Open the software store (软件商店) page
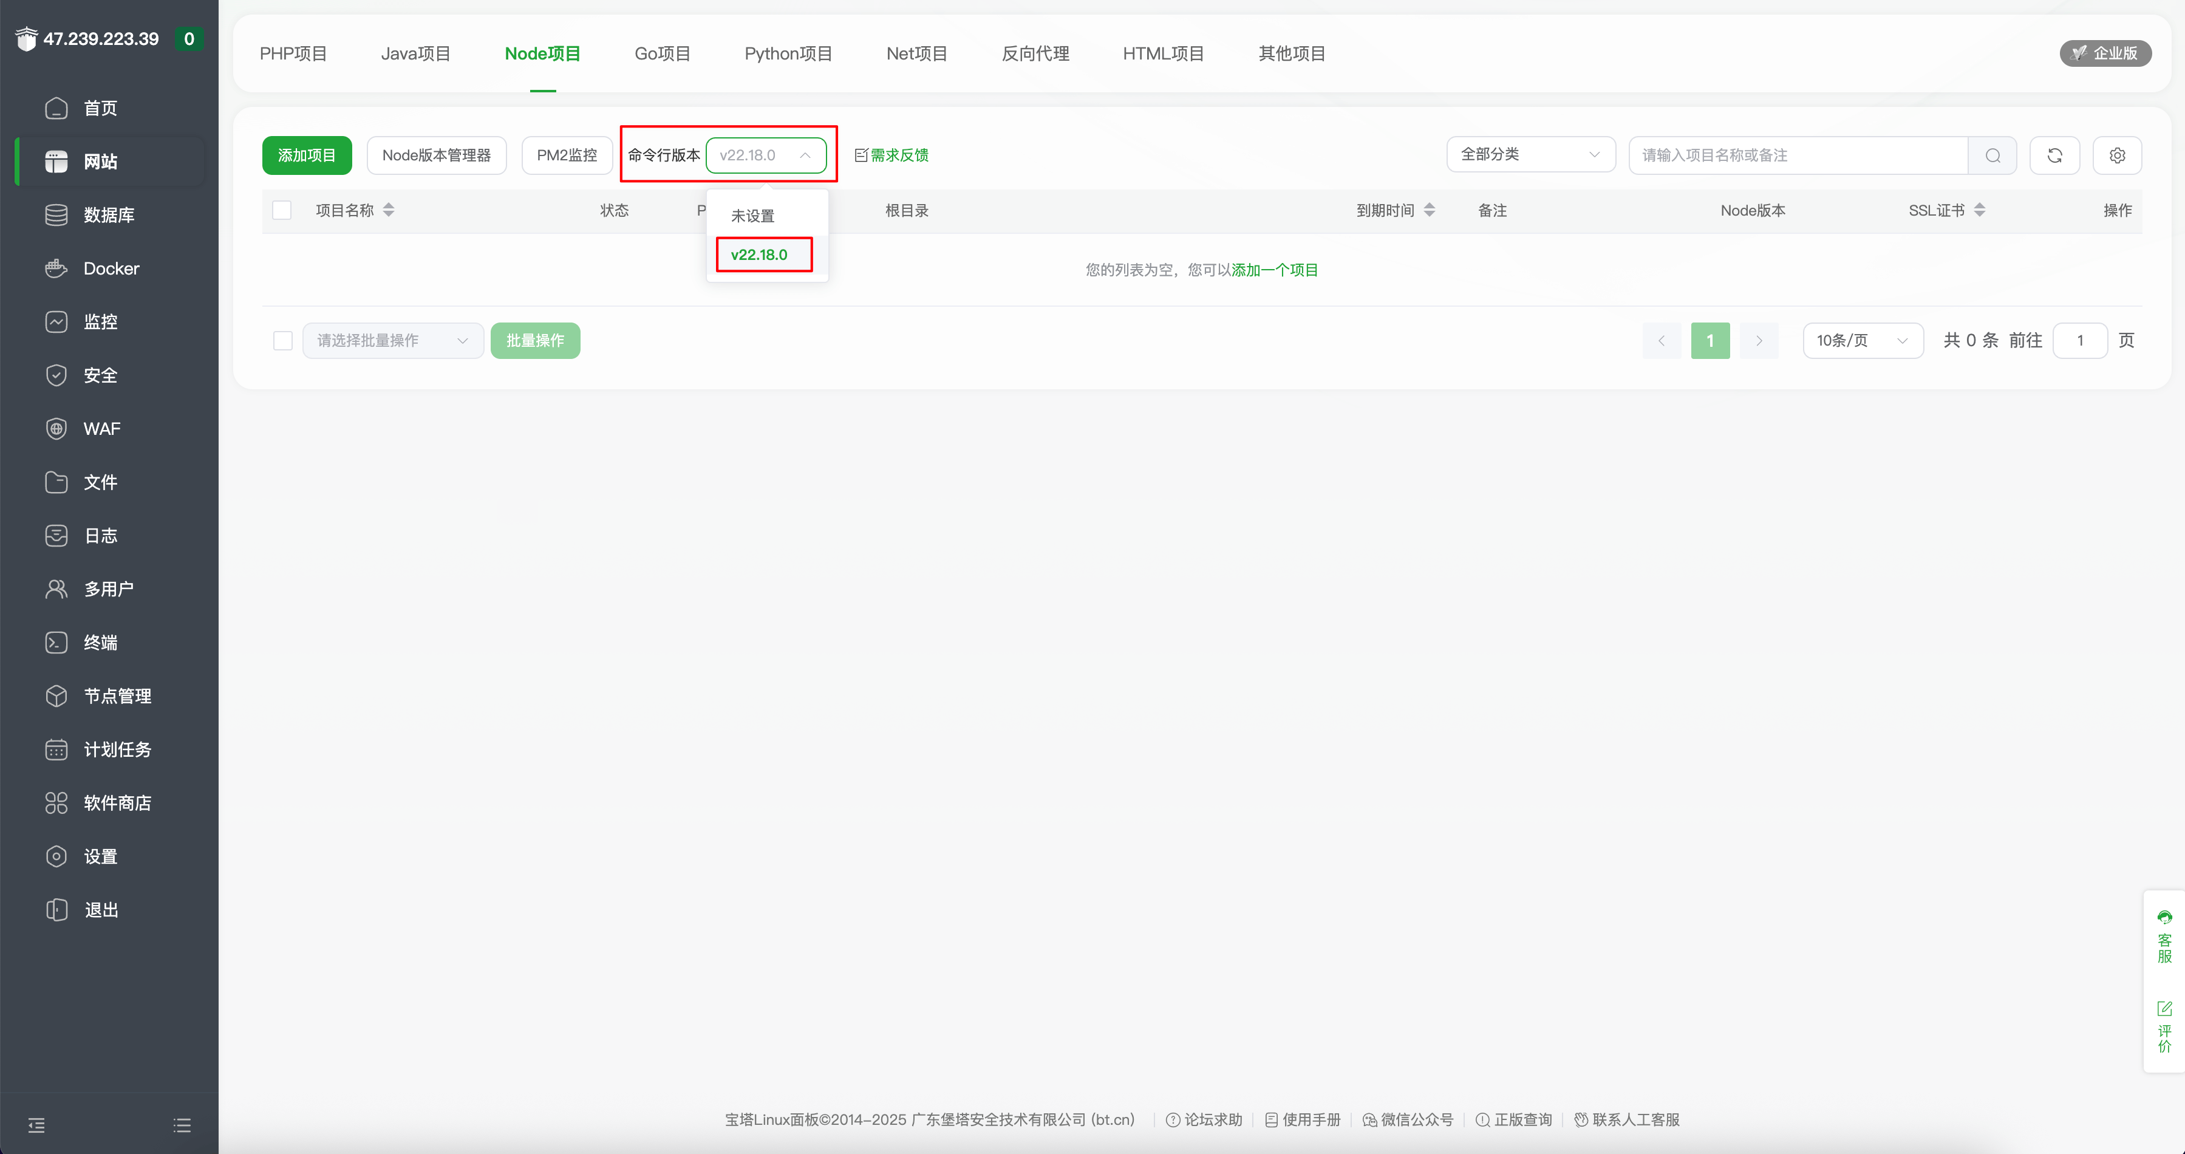2185x1154 pixels. click(x=117, y=803)
